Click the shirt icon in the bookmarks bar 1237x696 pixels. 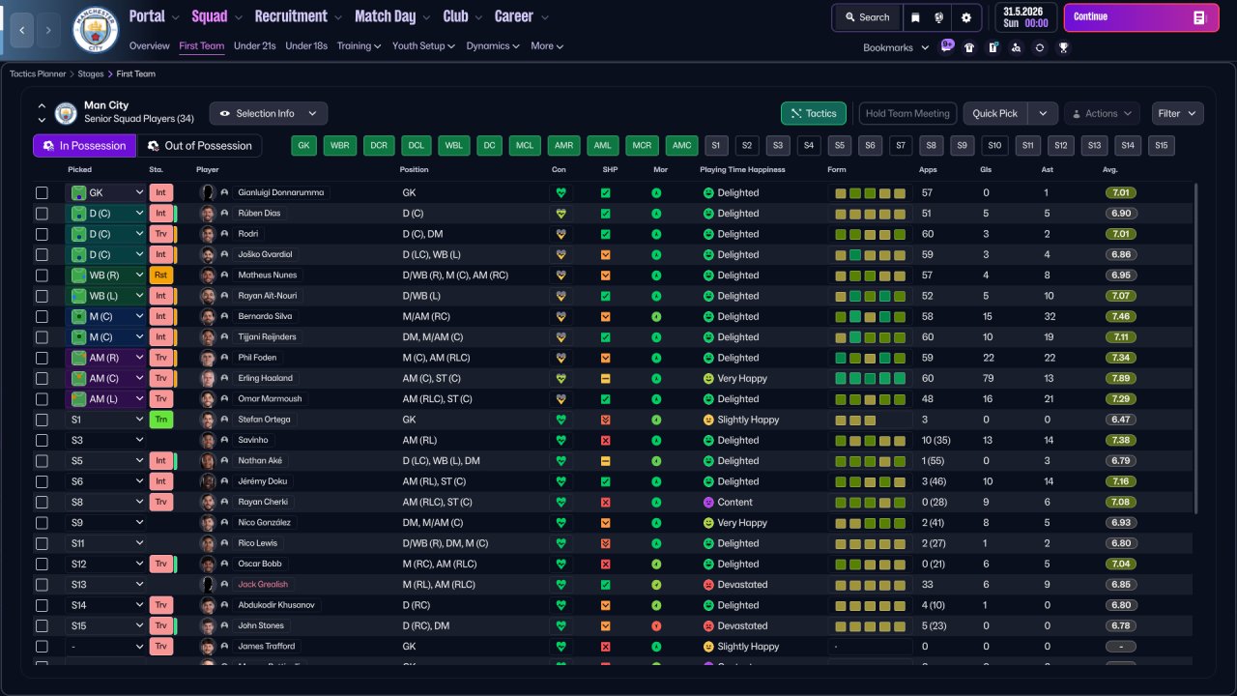(x=969, y=47)
